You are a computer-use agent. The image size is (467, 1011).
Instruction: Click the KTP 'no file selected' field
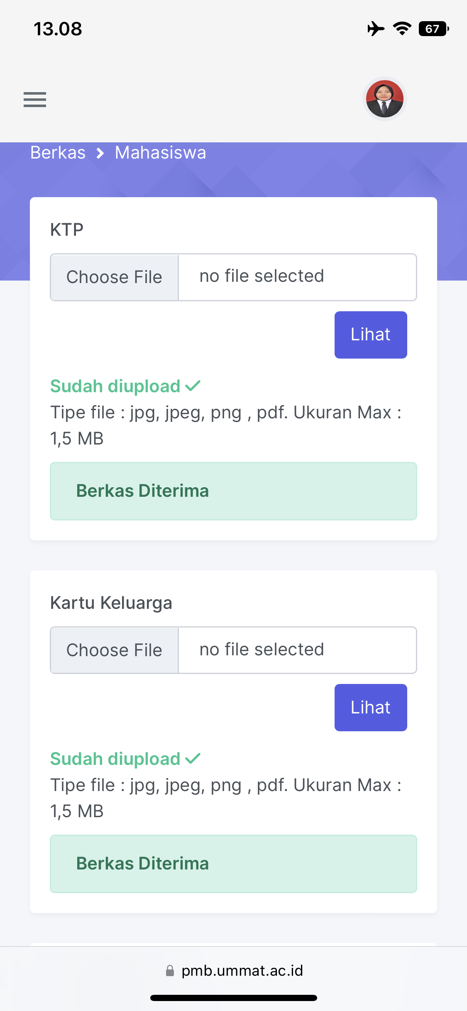pos(297,277)
